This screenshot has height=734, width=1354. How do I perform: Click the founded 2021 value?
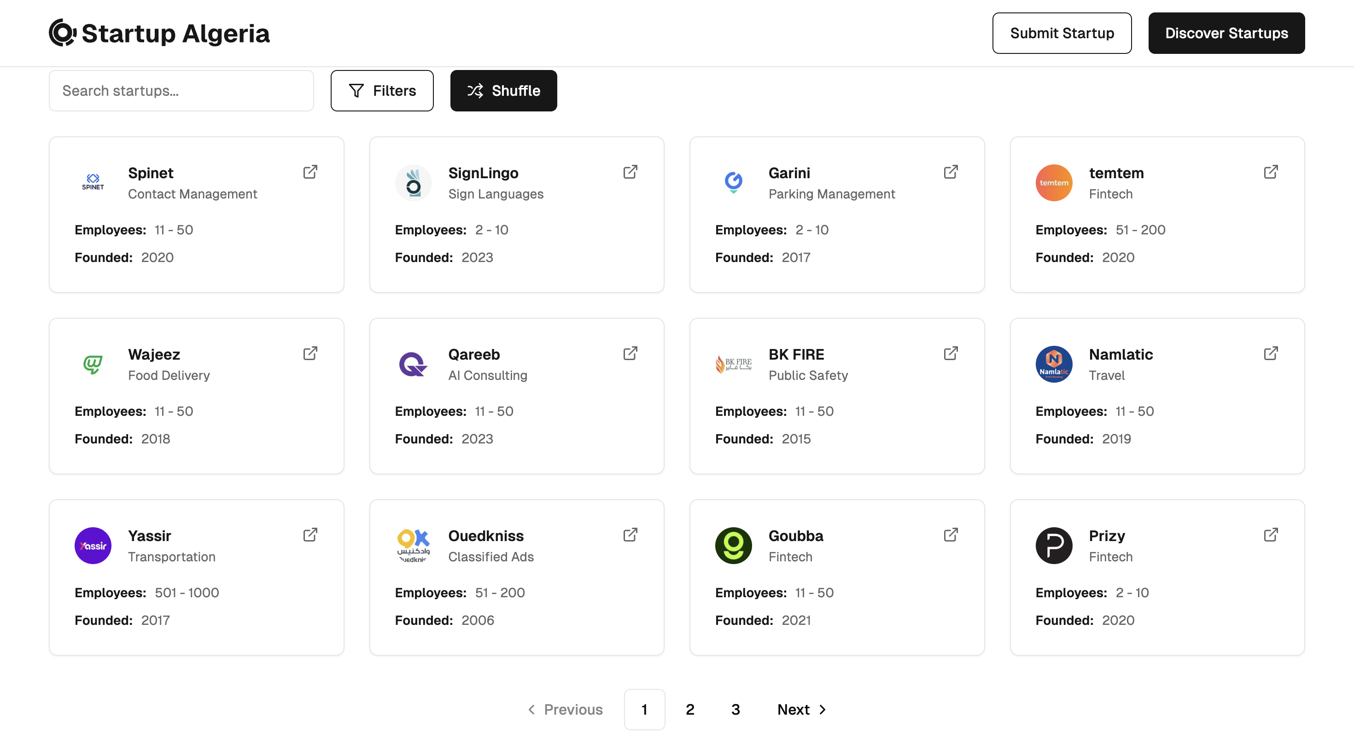(796, 620)
